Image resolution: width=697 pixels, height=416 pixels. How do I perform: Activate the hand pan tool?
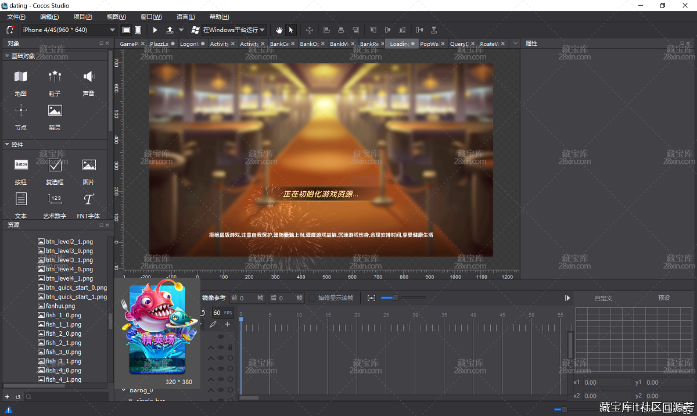(279, 30)
